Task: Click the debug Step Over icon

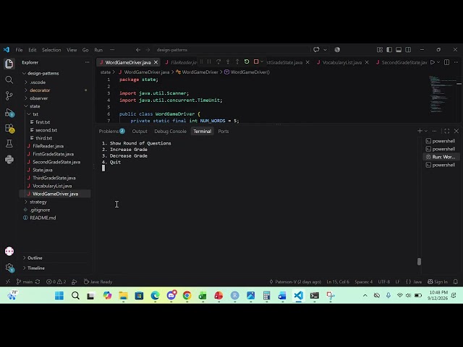Action: (x=218, y=61)
